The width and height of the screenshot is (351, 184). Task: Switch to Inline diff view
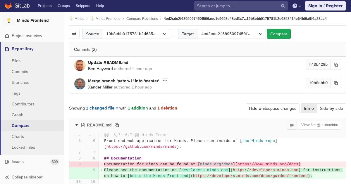point(309,108)
